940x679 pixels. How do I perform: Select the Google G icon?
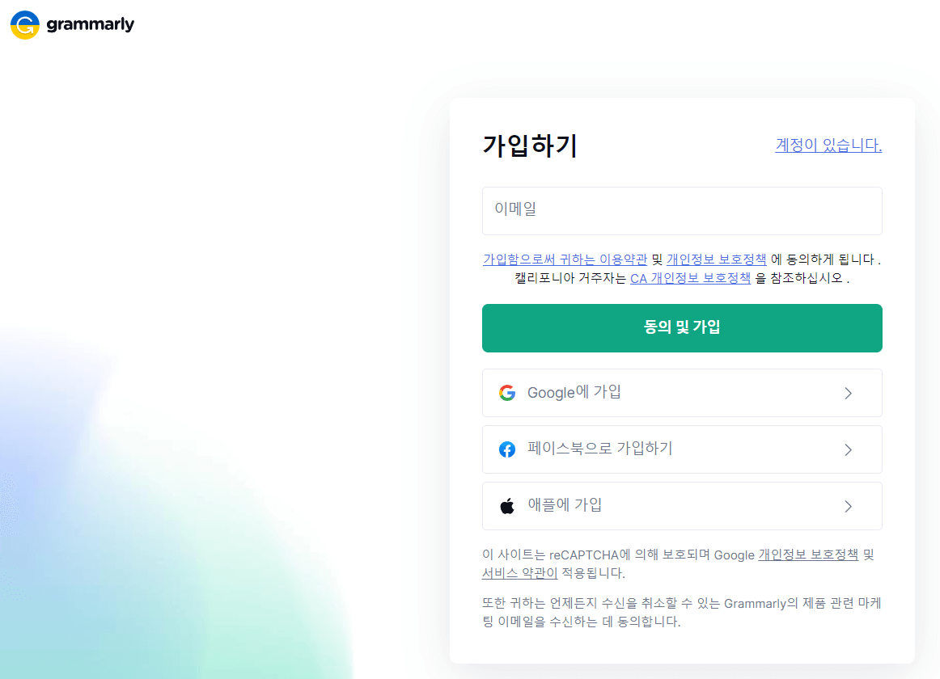click(x=507, y=393)
